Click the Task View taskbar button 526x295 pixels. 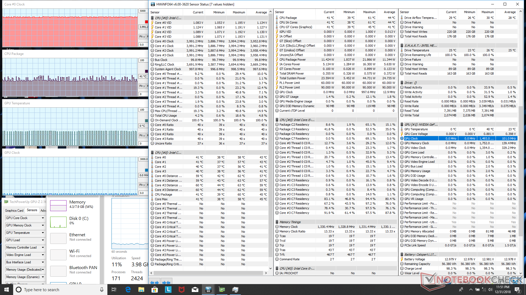click(114, 290)
